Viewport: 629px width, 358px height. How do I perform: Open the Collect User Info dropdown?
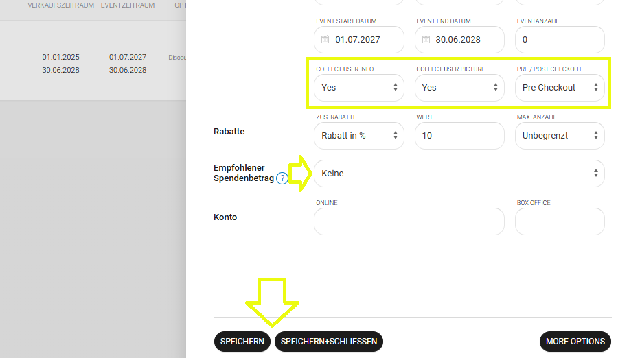point(358,88)
